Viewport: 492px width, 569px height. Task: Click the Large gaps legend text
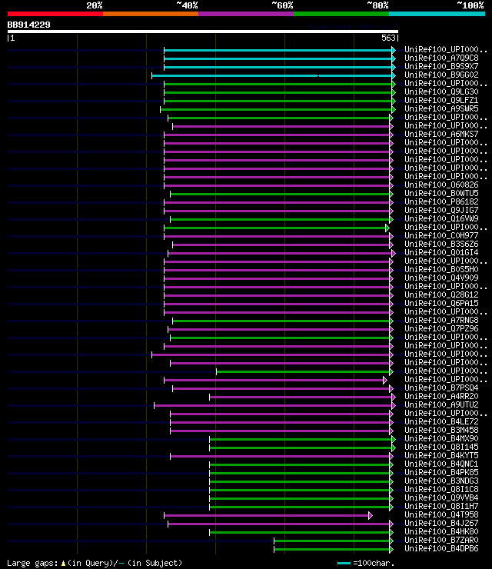[x=32, y=563]
